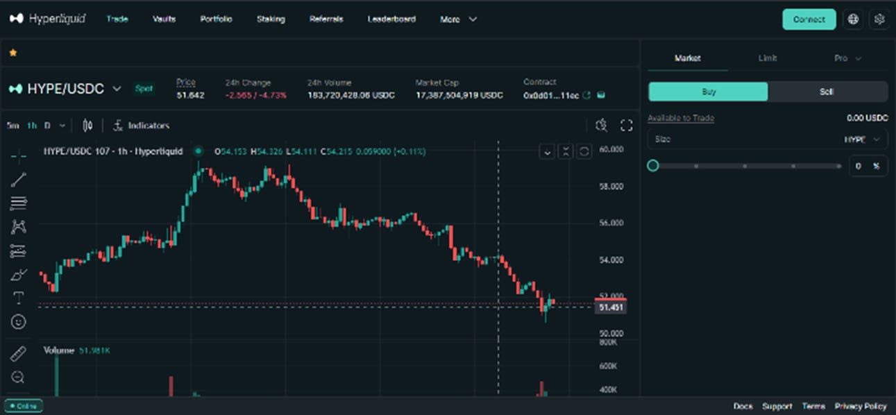Switch to Market order tab
This screenshot has width=896, height=415.
[688, 58]
